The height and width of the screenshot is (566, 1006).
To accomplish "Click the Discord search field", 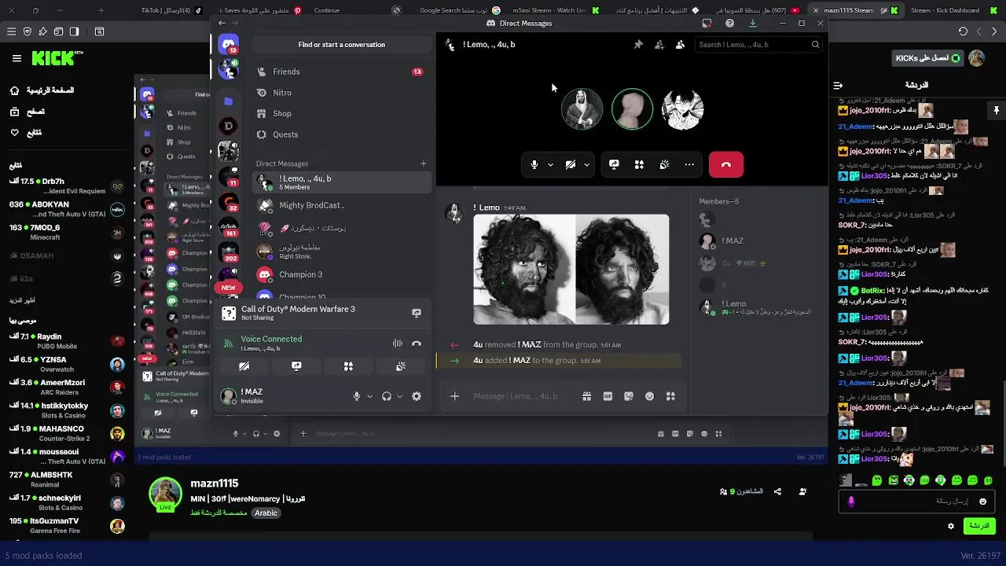I will [758, 45].
